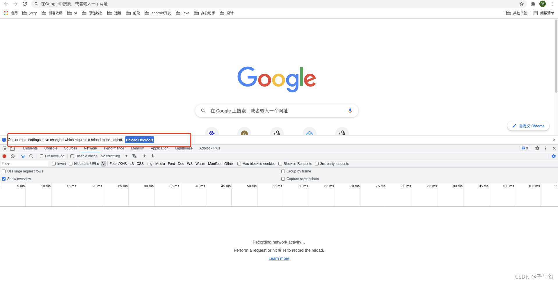Open the jerry bookmark folder
This screenshot has height=282, width=558.
(30, 13)
